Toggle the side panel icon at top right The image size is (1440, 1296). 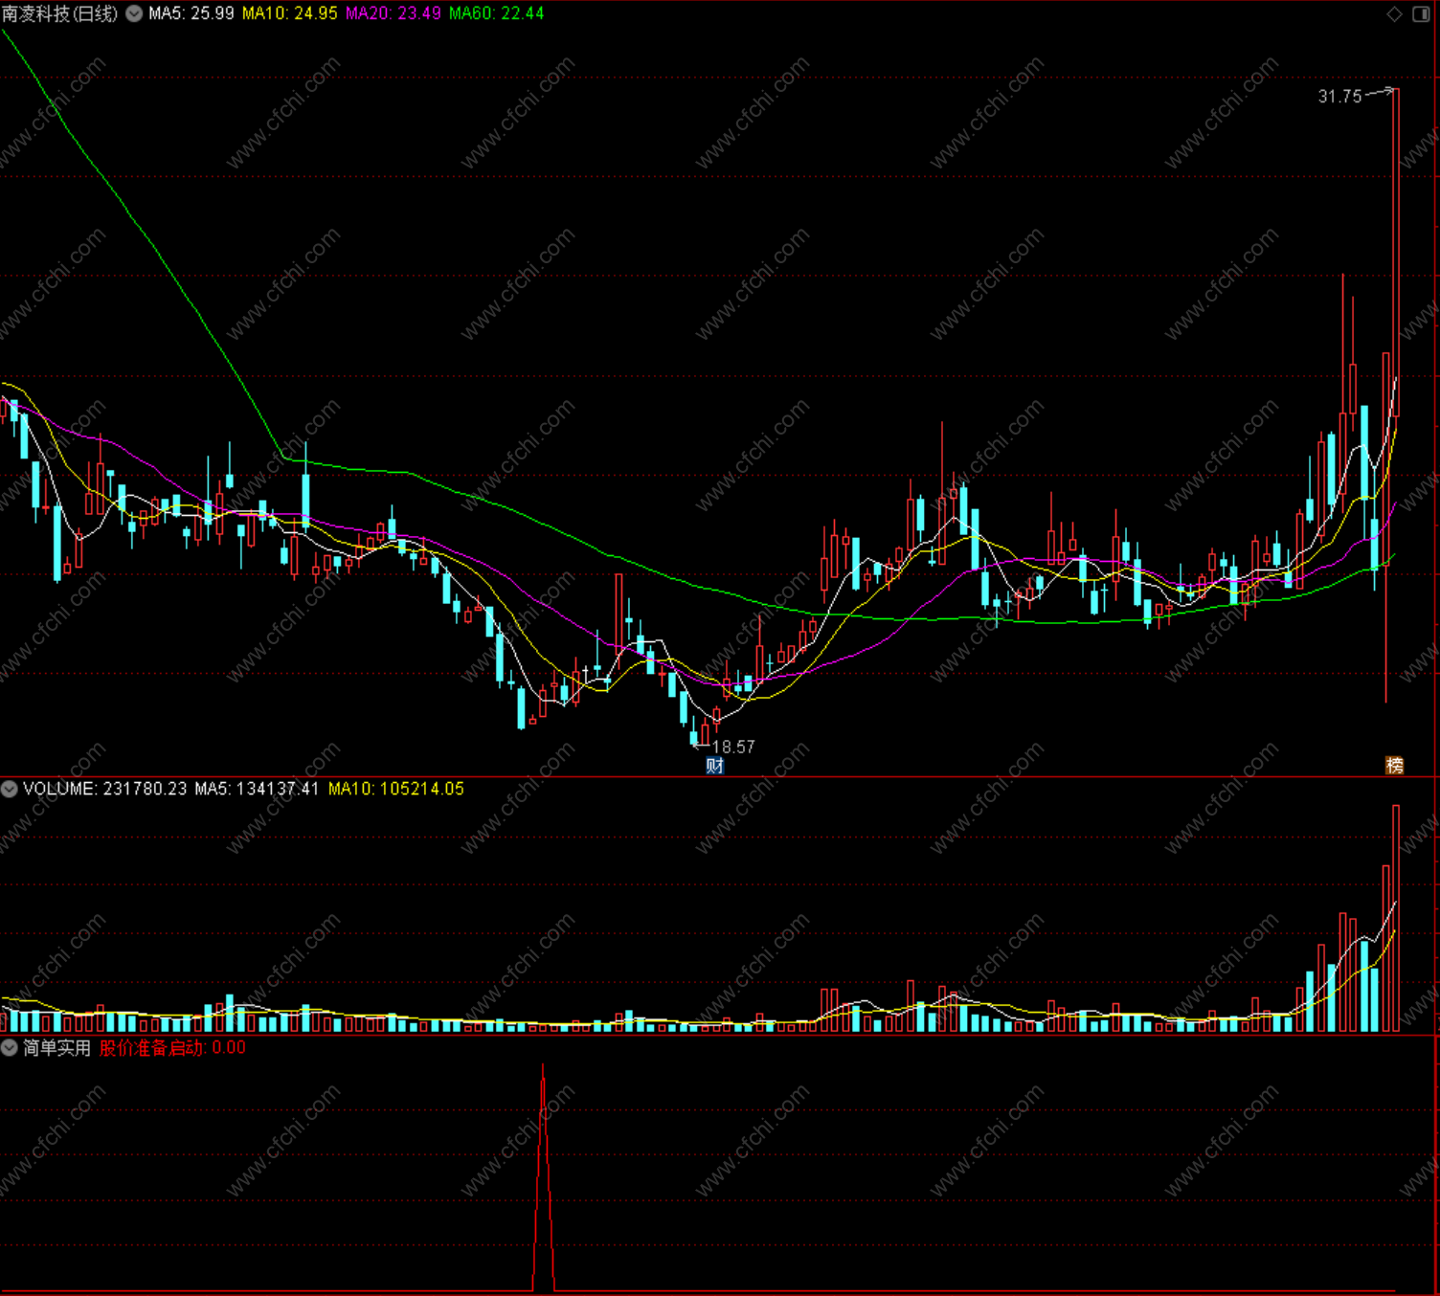coord(1422,13)
